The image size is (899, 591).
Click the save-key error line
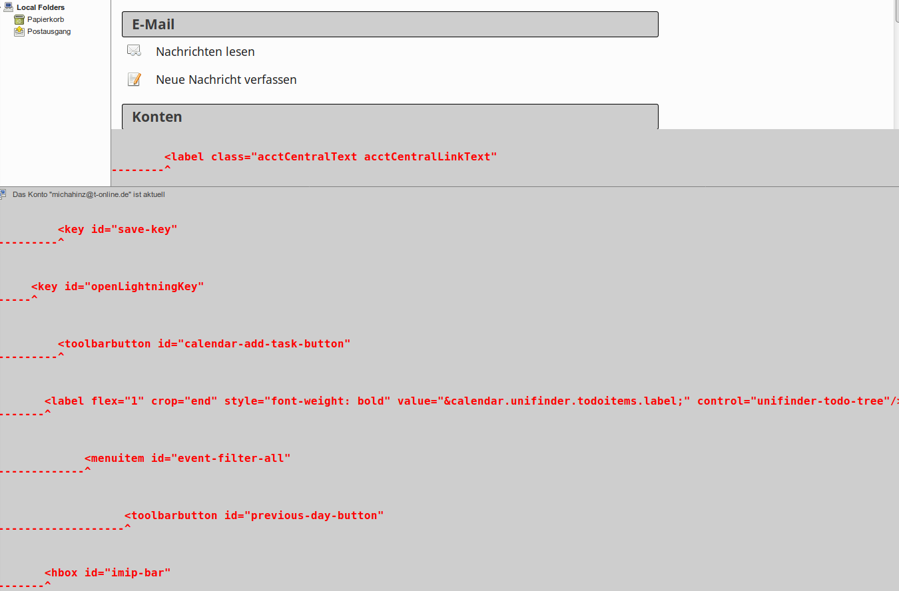click(117, 230)
